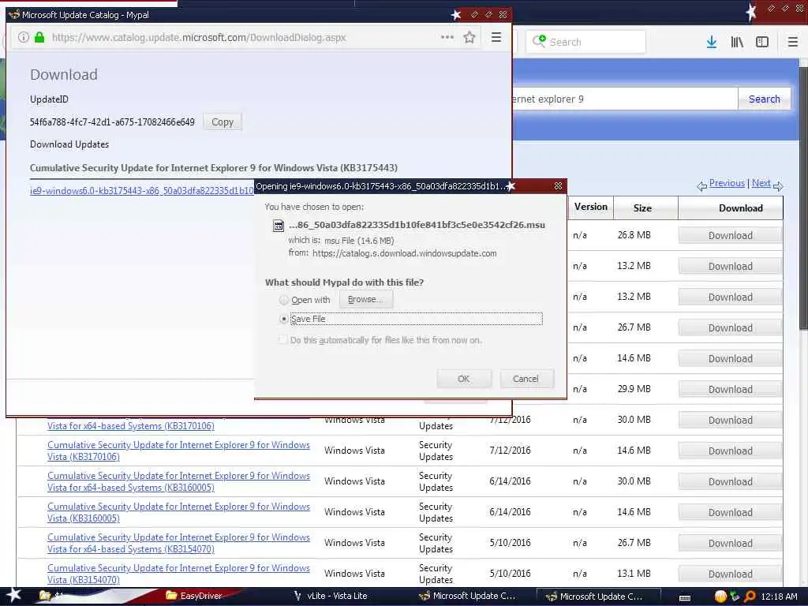Click Download for the 13.1 MB row

[x=730, y=574]
